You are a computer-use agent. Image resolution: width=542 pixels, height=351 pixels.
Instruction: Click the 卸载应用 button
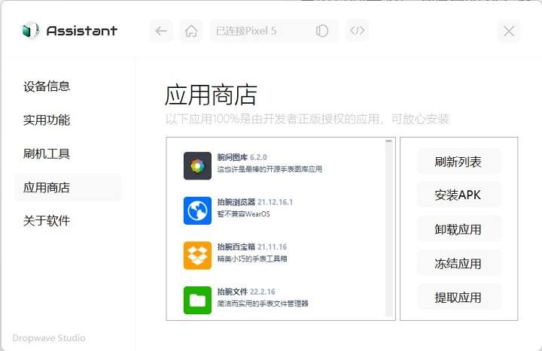coord(459,229)
